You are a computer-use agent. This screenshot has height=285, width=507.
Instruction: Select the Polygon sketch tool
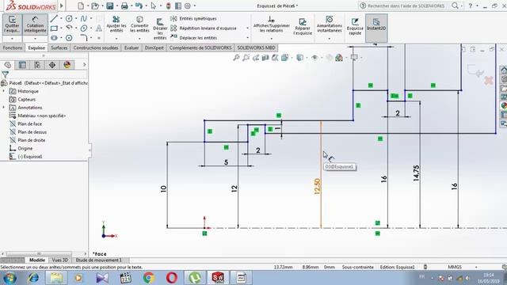pyautogui.click(x=69, y=38)
